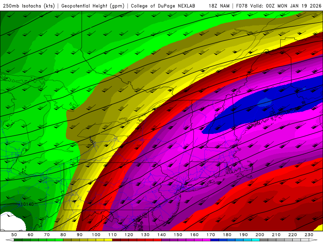323x242 pixels.
Task: Click the "150" color scale label
Action: [178, 235]
